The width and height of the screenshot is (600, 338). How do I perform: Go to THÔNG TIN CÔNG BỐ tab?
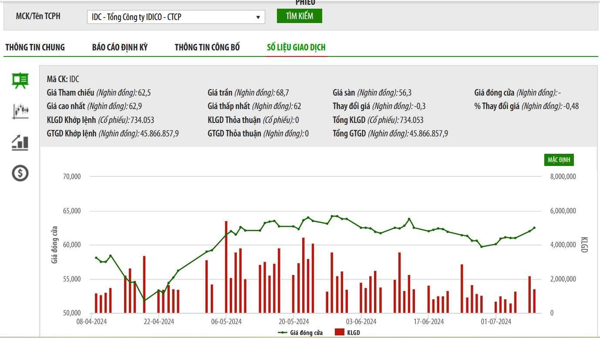pos(207,47)
